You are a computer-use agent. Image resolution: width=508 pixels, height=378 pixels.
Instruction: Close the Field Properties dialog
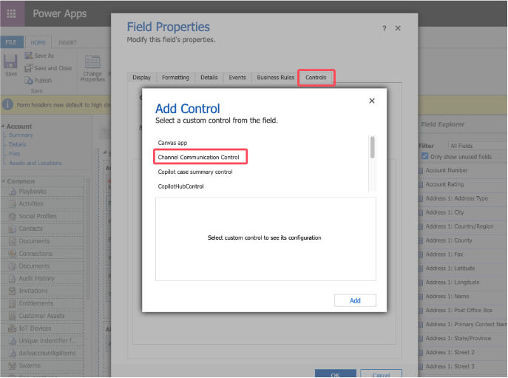tap(398, 28)
